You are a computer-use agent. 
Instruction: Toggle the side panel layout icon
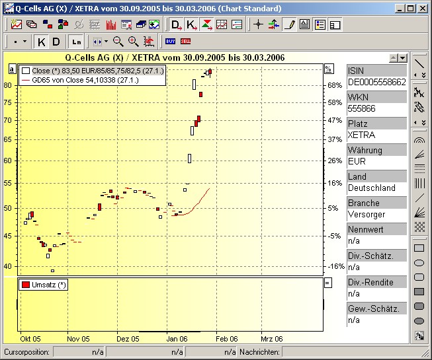point(335,24)
